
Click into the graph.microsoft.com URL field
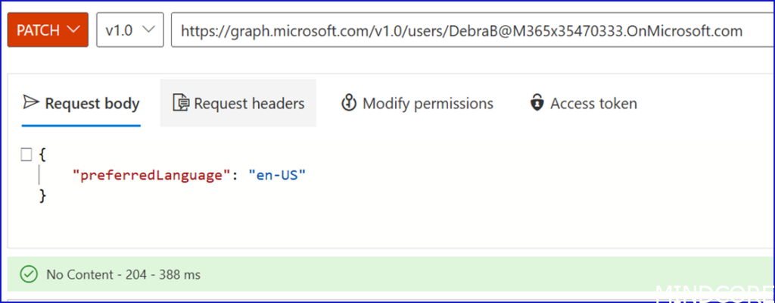pyautogui.click(x=462, y=30)
